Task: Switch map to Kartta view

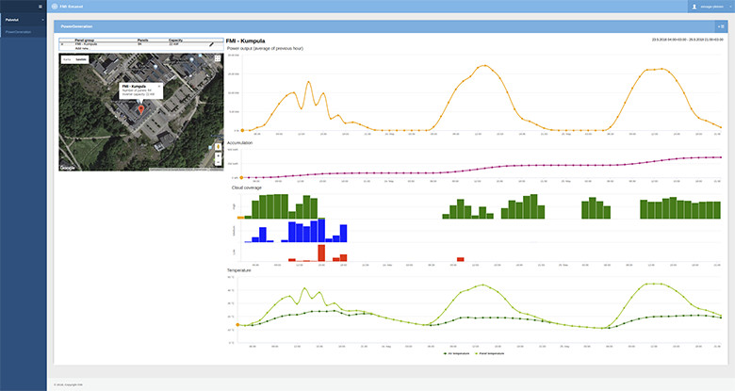Action: (67, 58)
